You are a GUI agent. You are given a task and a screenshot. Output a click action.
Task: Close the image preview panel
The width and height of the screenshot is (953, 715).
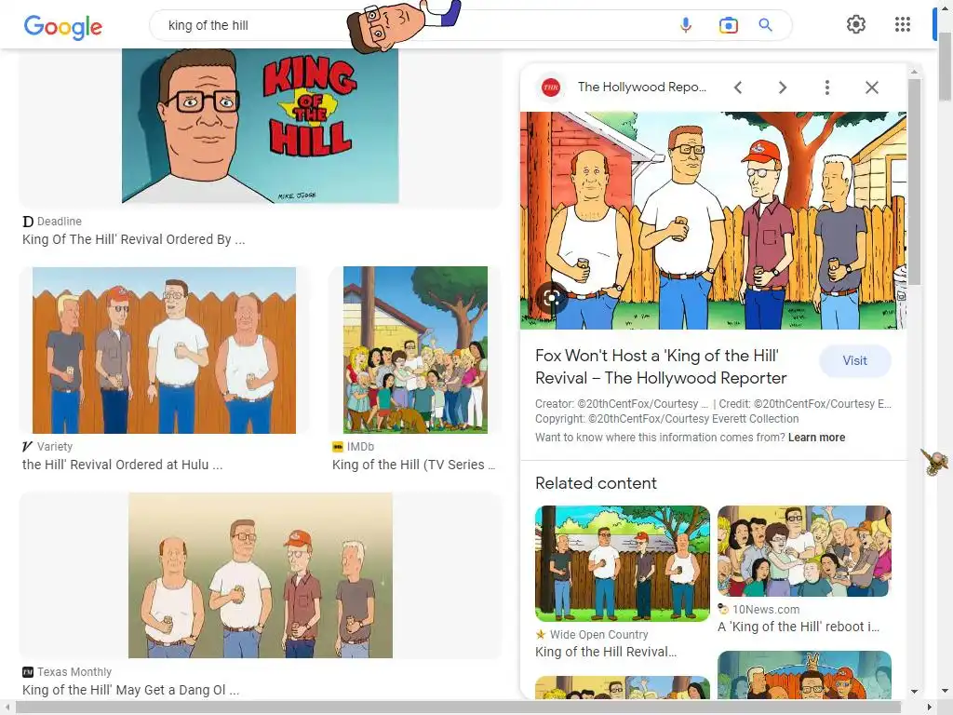[x=871, y=88]
